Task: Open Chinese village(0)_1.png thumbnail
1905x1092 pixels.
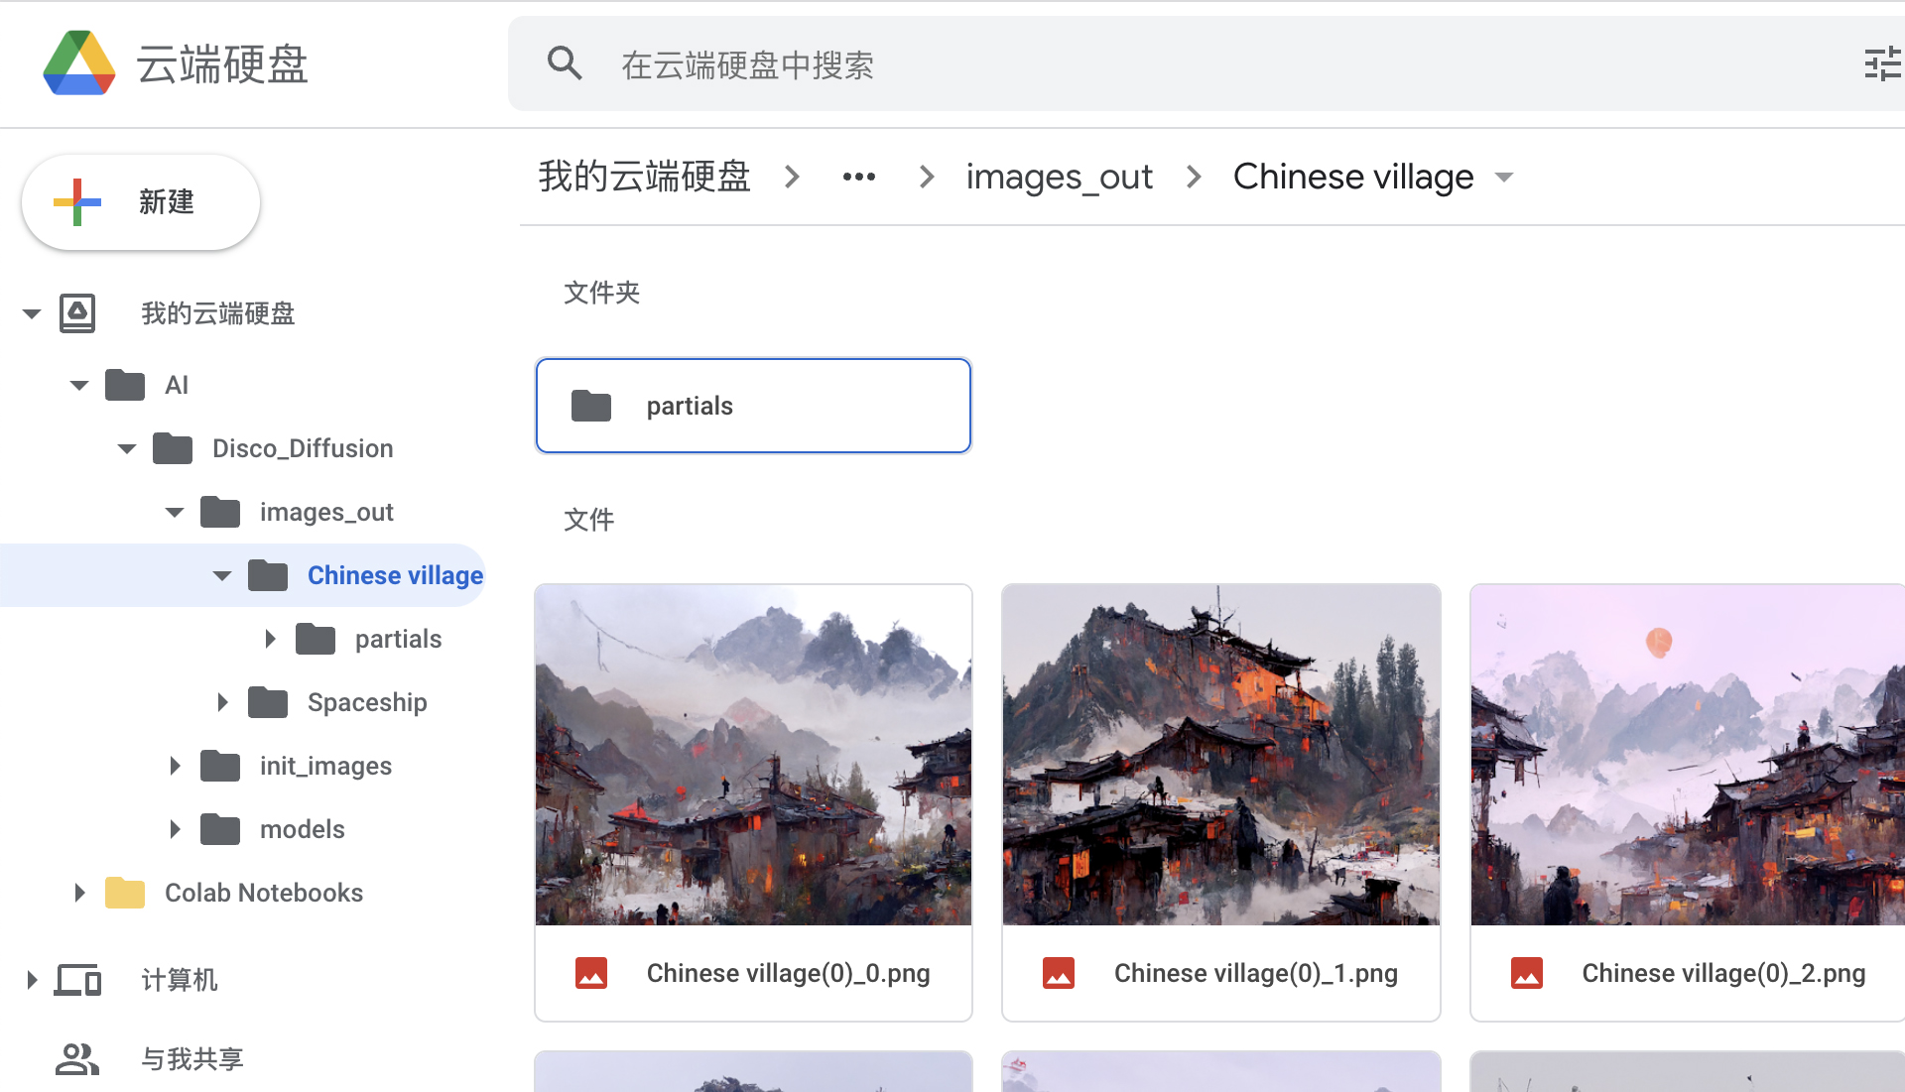Action: 1220,755
